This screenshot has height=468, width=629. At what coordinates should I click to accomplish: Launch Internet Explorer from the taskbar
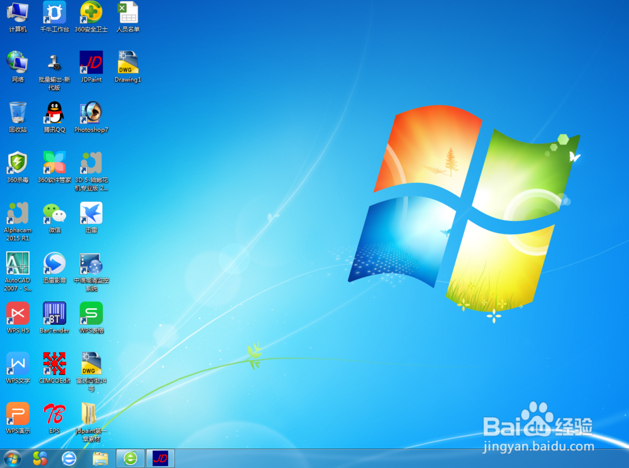coord(69,459)
